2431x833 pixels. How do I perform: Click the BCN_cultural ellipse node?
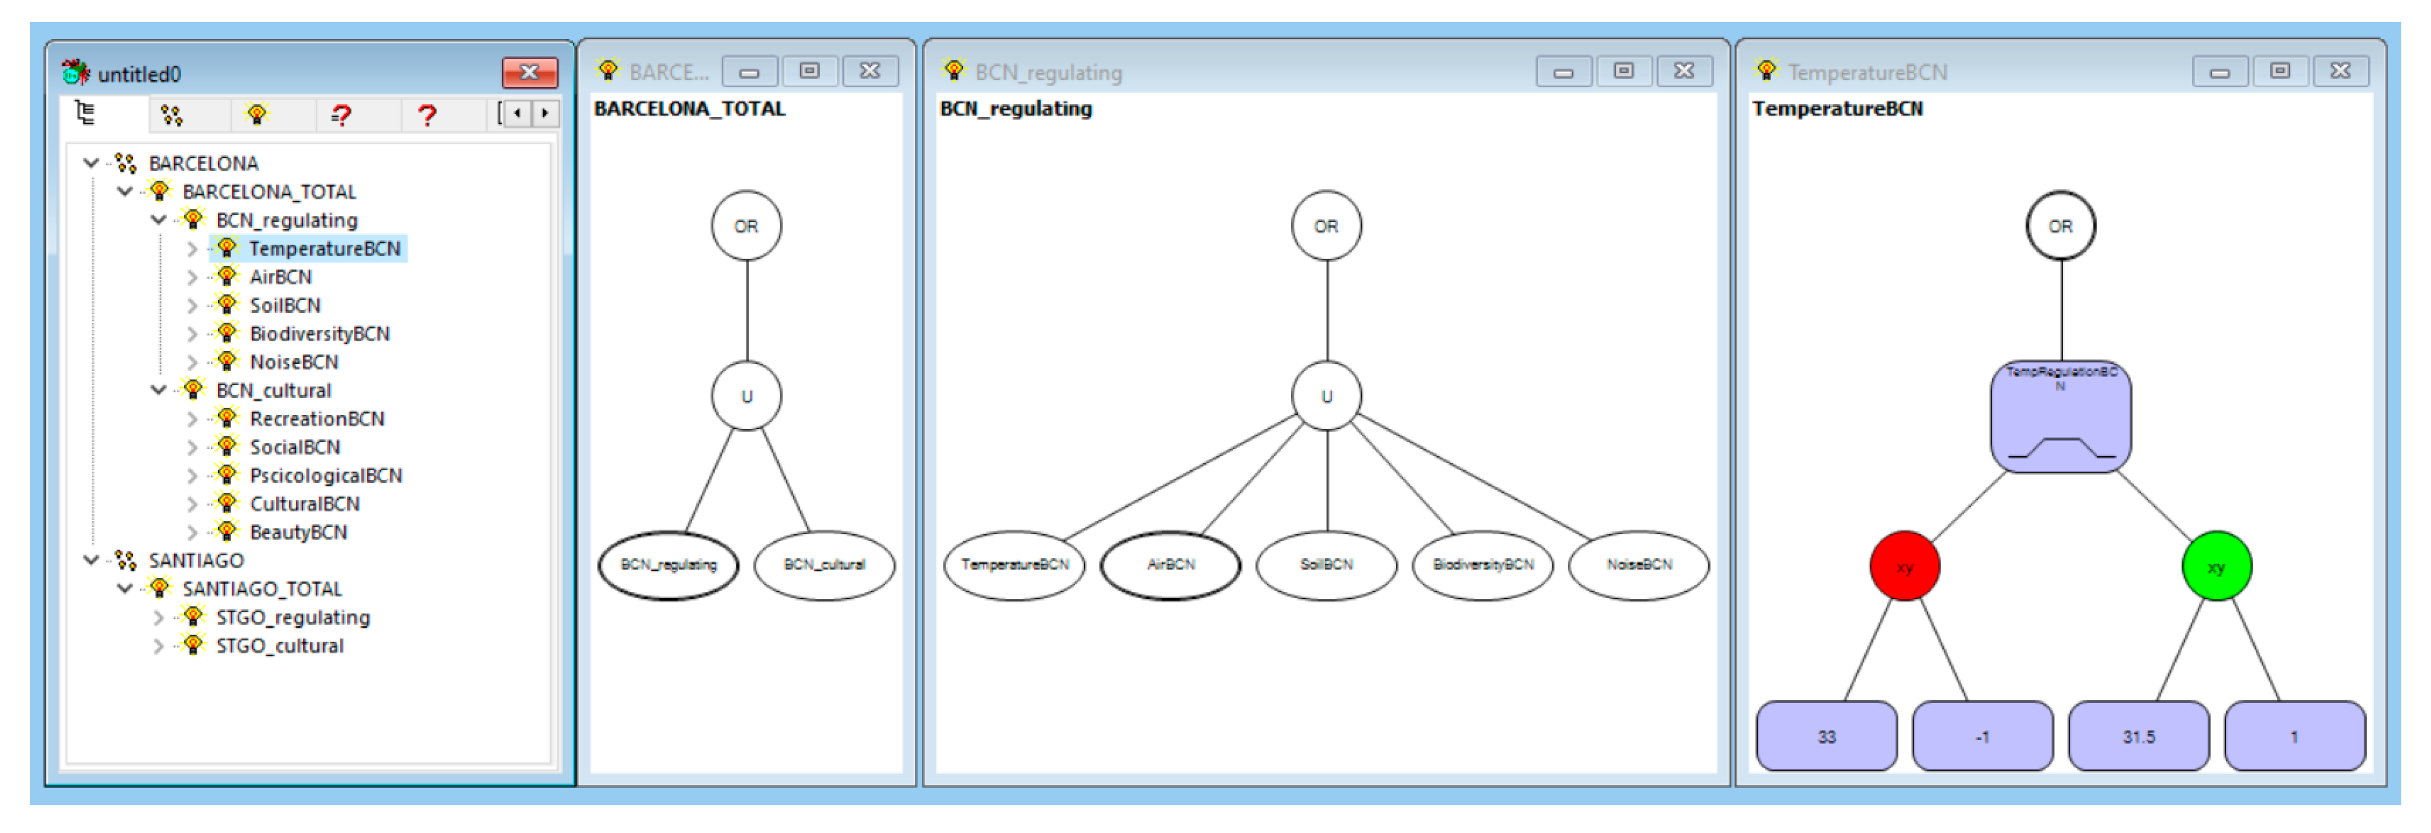click(824, 565)
